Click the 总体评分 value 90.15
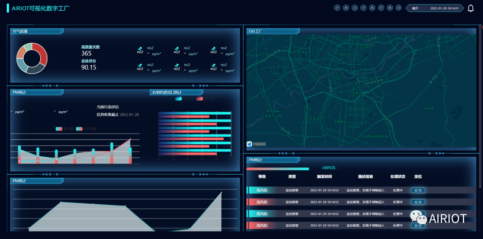The image size is (483, 239). tap(89, 67)
